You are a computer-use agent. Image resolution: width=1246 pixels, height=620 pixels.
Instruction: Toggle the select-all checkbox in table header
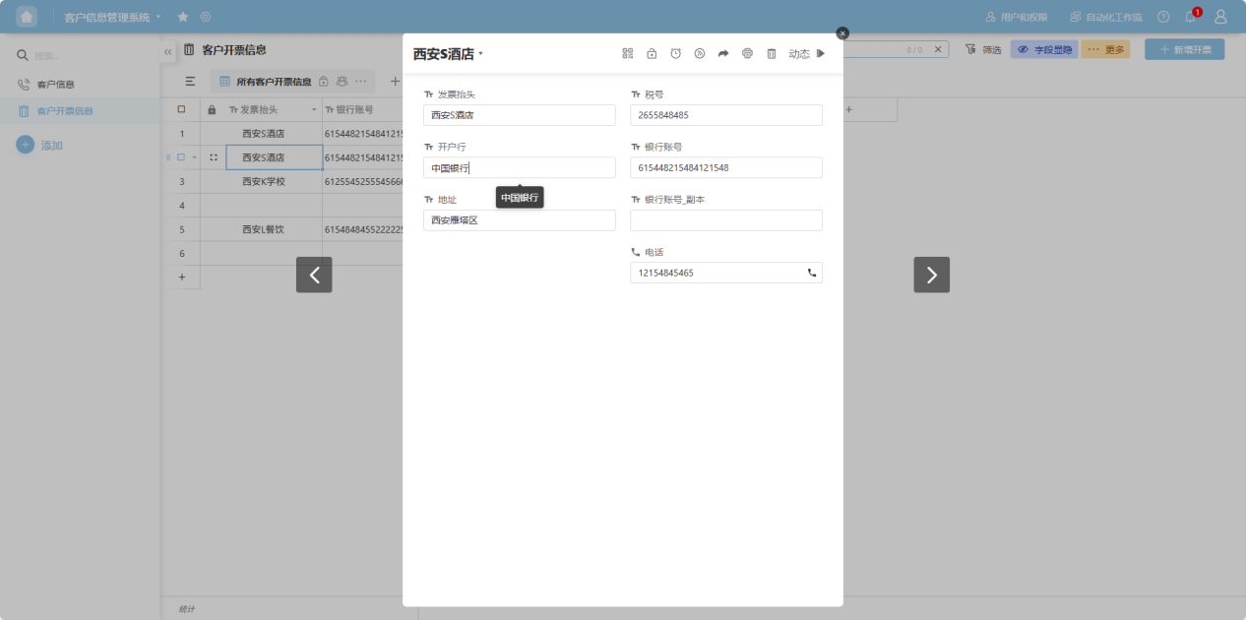pos(181,109)
